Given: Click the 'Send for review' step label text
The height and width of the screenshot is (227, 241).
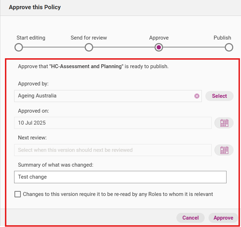Looking at the screenshot, I should [89, 38].
